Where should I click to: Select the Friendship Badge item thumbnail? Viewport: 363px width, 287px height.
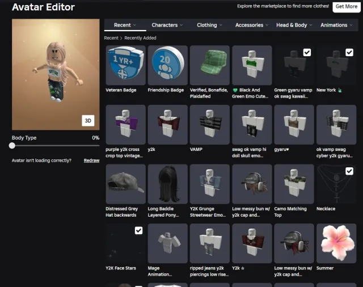168,65
